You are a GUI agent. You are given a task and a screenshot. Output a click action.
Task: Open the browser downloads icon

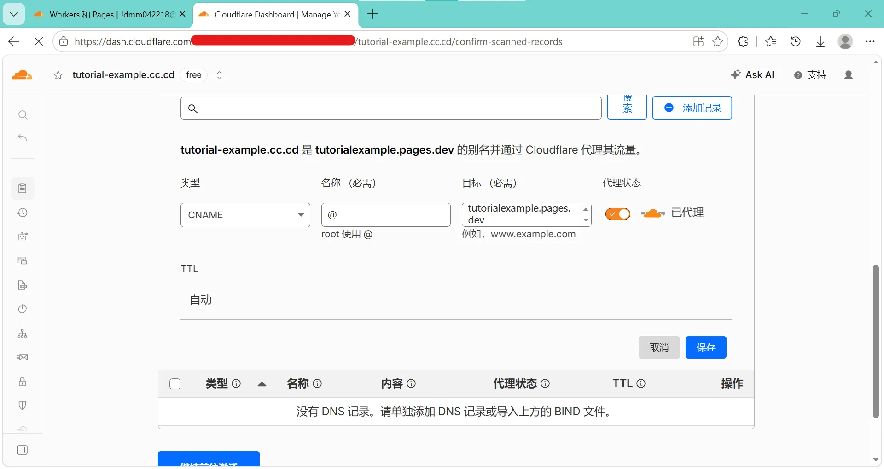point(820,41)
